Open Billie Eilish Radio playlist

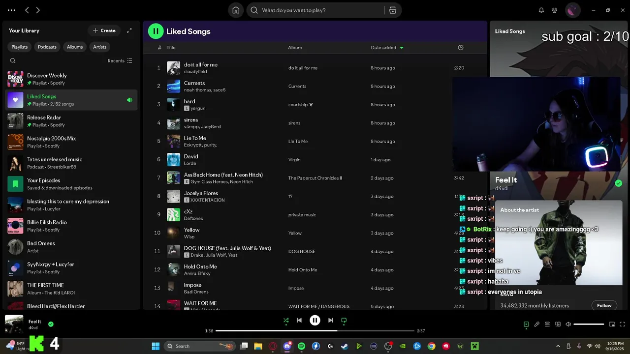71,226
